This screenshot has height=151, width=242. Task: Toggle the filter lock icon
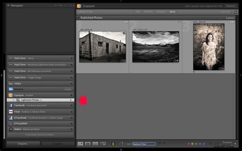coord(236,12)
